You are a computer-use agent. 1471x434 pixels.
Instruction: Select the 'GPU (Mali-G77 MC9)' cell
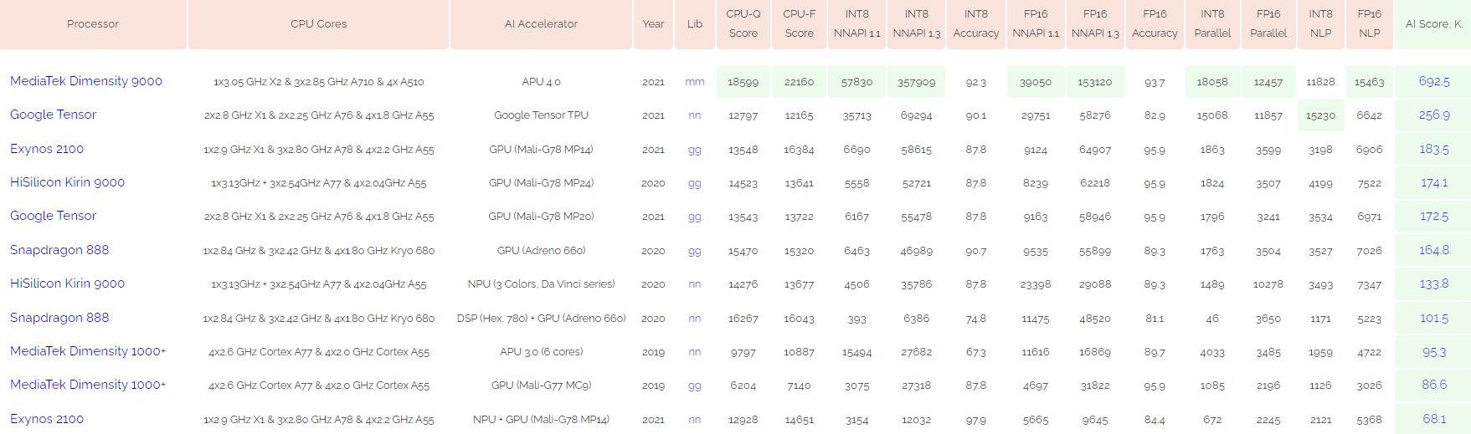coord(541,385)
